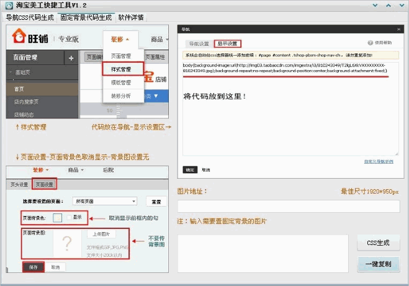The height and width of the screenshot is (286, 409).
Task: Click 取消 next to the 确定 button
Action: 206,170
